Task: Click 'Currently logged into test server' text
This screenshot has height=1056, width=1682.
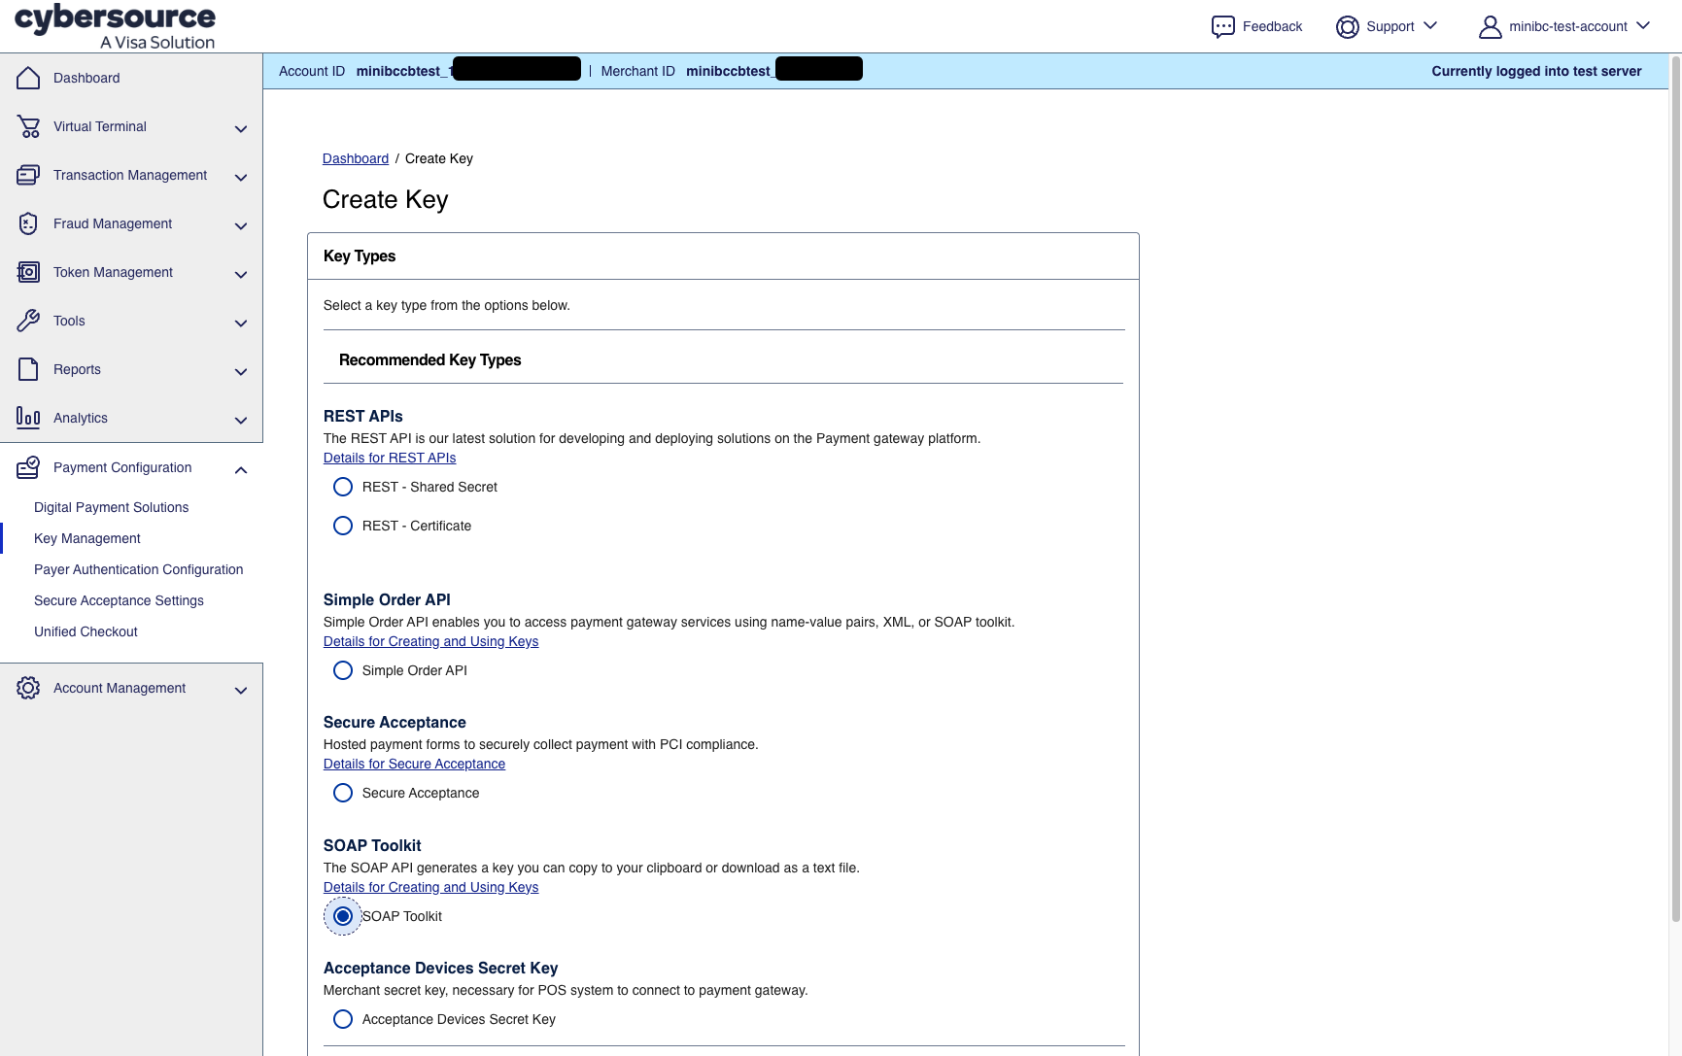Action: [x=1536, y=71]
